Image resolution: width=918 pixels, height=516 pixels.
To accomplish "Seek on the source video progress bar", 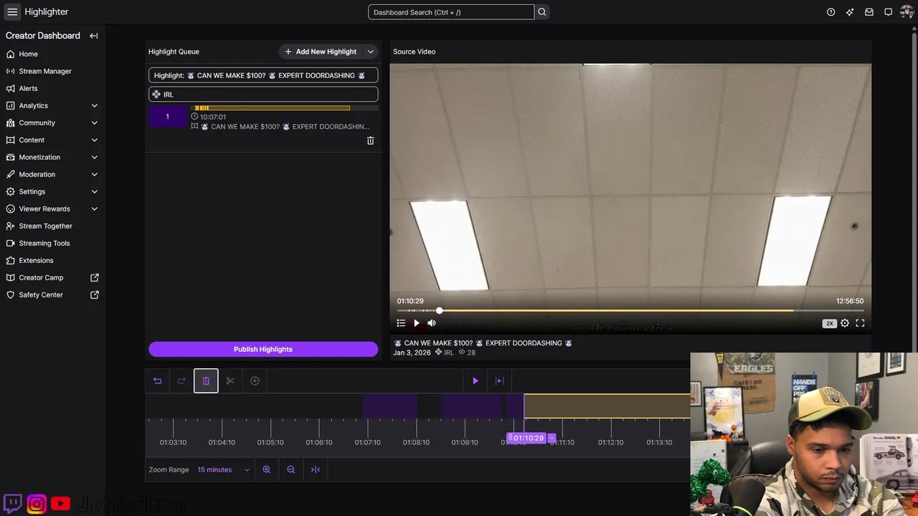I will pos(630,310).
